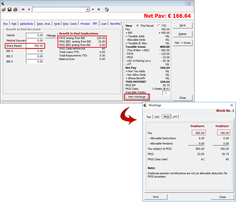Image resolution: width=236 pixels, height=202 pixels.
Task: Select the This Period radio button
Action: 138,26
